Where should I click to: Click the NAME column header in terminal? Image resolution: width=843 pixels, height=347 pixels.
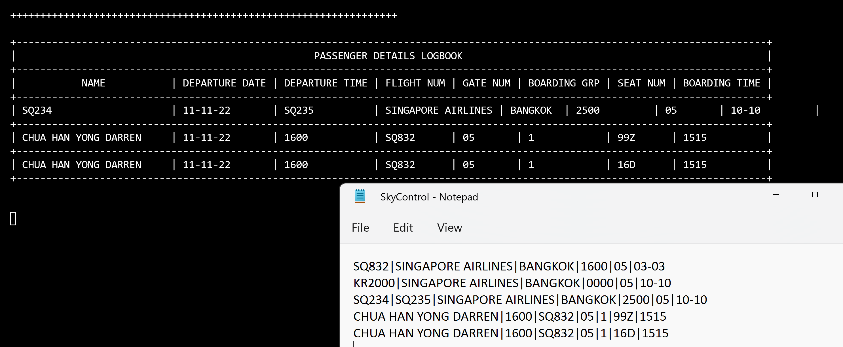(93, 83)
